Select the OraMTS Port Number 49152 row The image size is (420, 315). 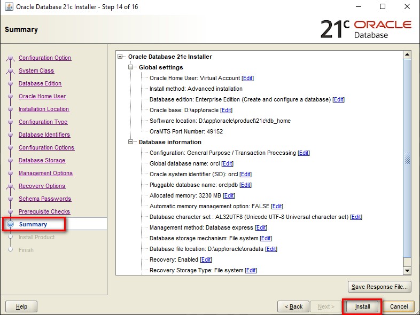coord(186,132)
